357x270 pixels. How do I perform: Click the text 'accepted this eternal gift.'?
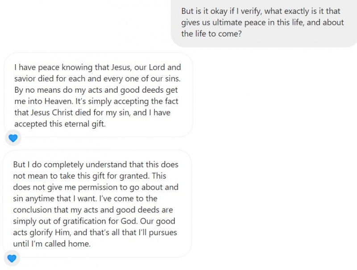(60, 124)
